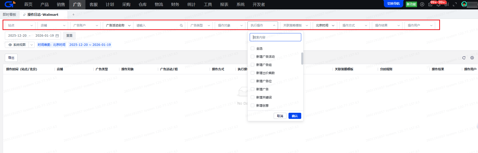
Task: Add a new tab with plus icon
Action: pyautogui.click(x=73, y=15)
